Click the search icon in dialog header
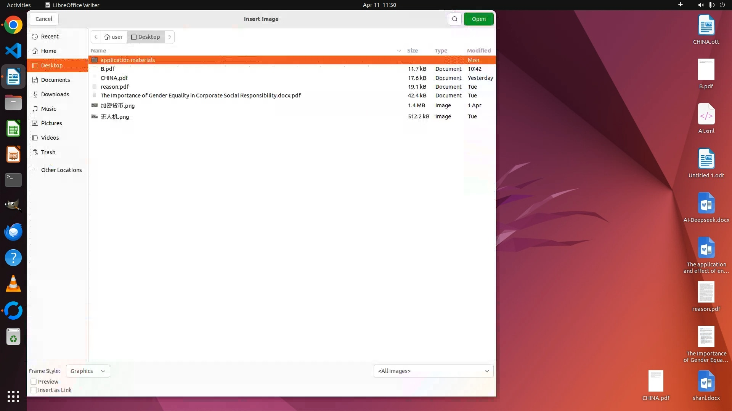Screen dimensions: 732x411 point(454,19)
